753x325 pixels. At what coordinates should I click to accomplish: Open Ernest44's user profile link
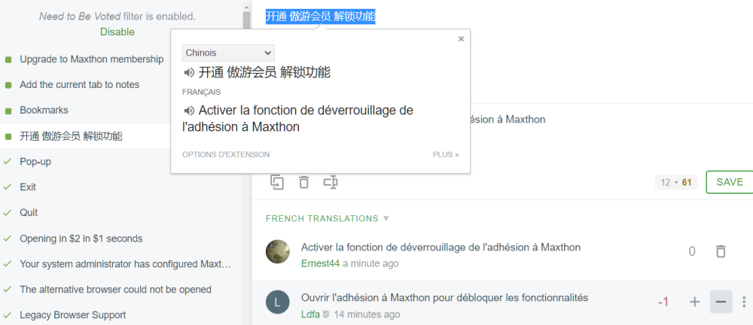coord(320,263)
